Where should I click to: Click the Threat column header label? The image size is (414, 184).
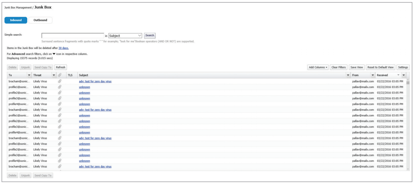[x=37, y=75]
